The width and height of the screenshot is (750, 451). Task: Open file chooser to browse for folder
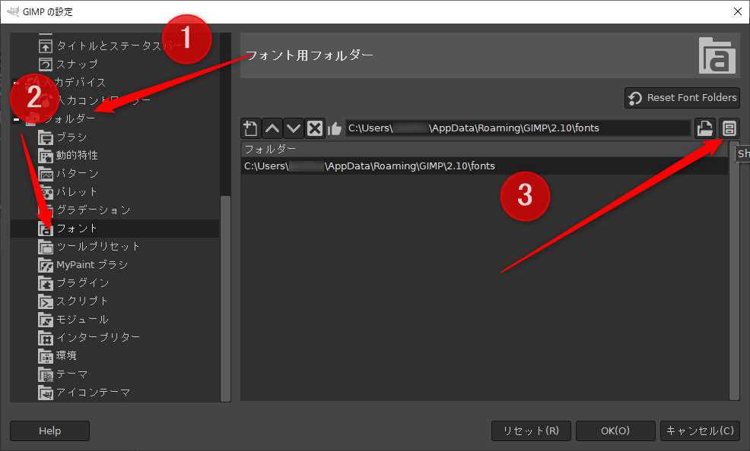click(705, 128)
